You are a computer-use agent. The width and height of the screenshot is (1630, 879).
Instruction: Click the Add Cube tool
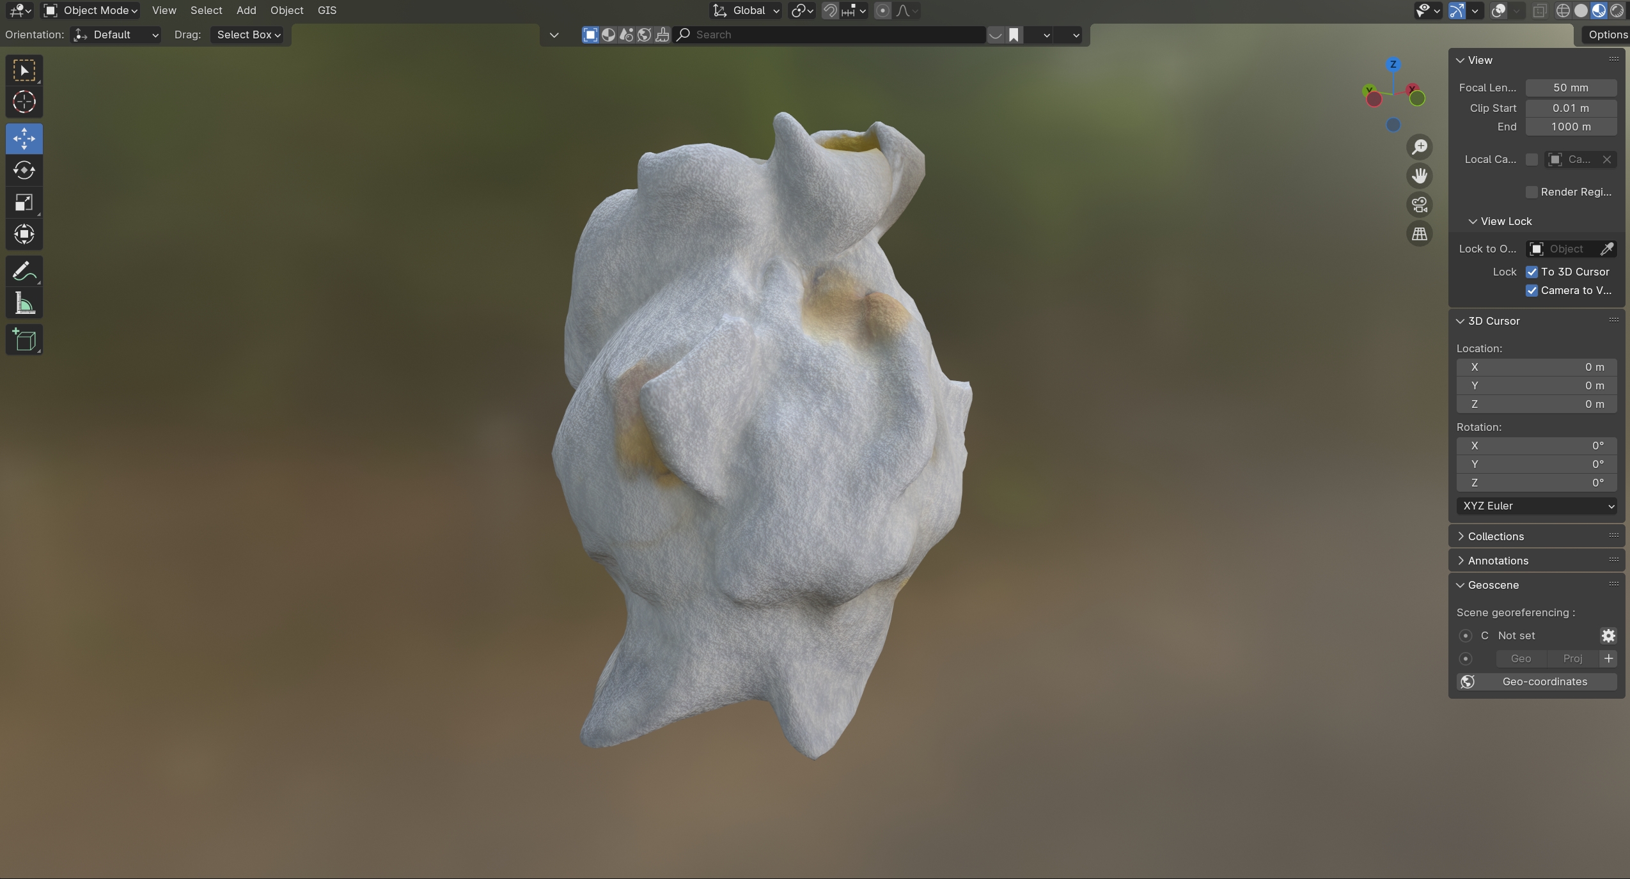(24, 339)
